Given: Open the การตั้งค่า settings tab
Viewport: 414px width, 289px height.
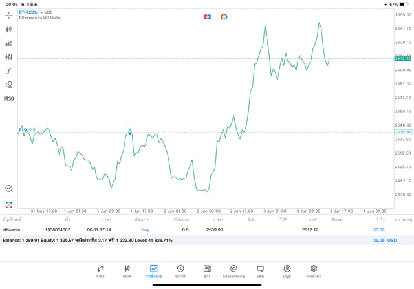Looking at the screenshot, I should 313,271.
